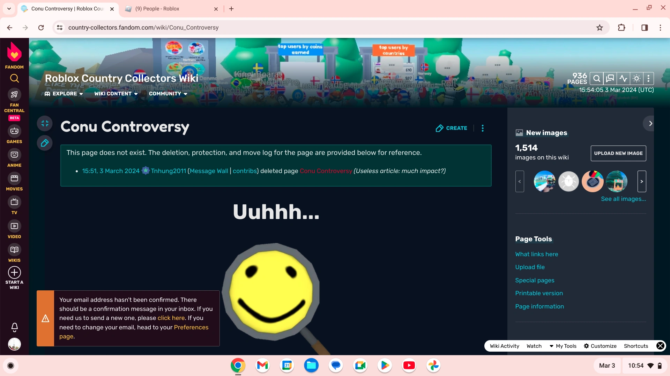Image resolution: width=670 pixels, height=376 pixels.
Task: Open the notifications bell icon
Action: click(14, 327)
